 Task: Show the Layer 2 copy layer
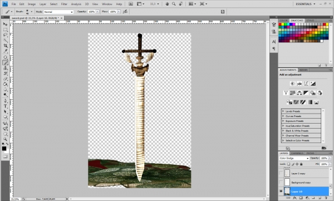(281, 173)
